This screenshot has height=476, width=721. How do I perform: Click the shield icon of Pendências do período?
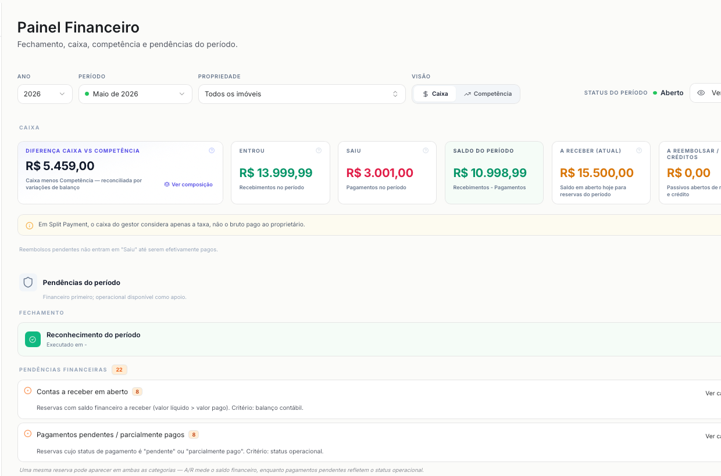point(28,283)
